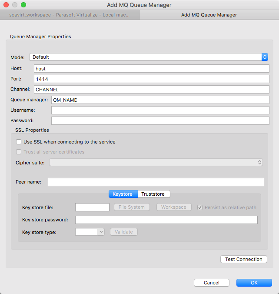
Task: Click the Port field containing 1414
Action: pyautogui.click(x=151, y=79)
